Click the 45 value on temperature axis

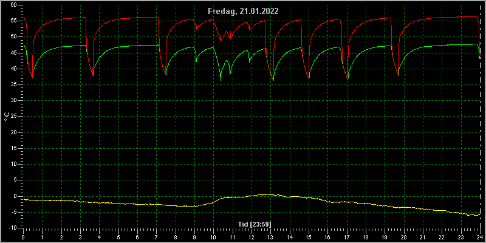tap(13, 53)
